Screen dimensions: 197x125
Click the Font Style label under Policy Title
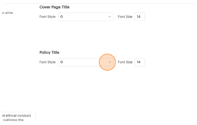(47, 62)
